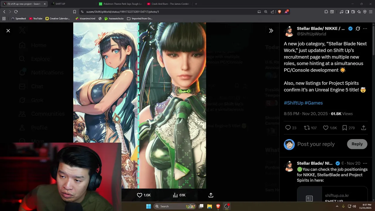Open the Speedtest bookmark

tap(18, 18)
